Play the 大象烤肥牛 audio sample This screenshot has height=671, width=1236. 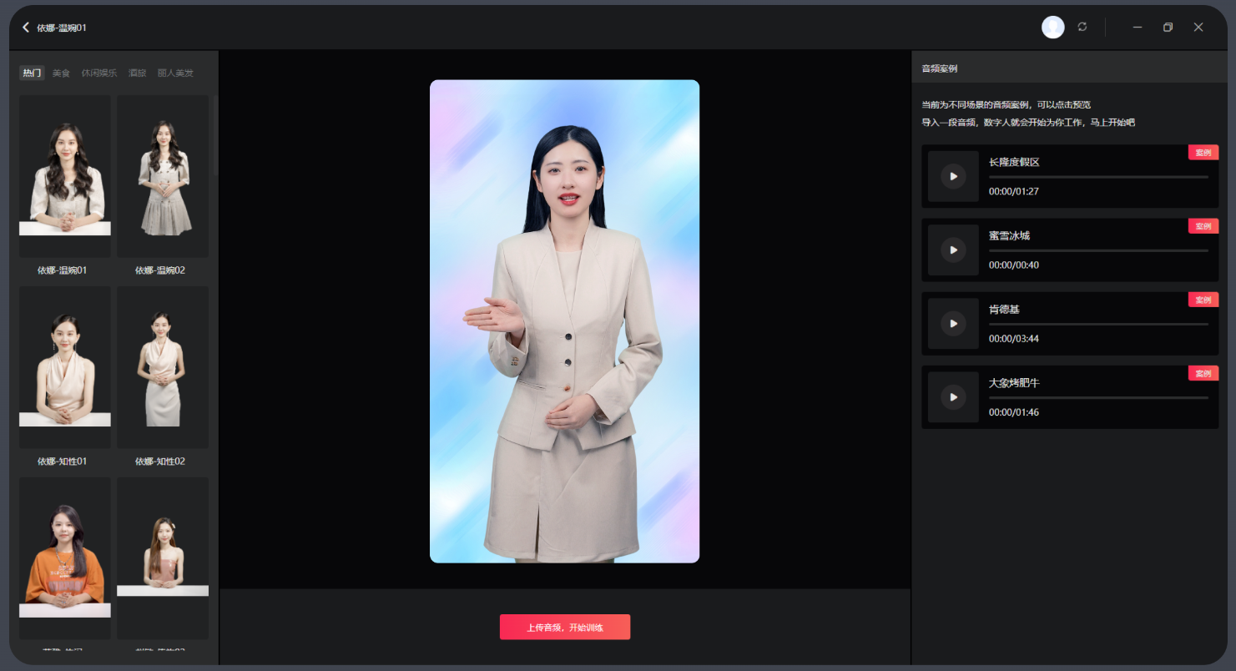tap(953, 397)
